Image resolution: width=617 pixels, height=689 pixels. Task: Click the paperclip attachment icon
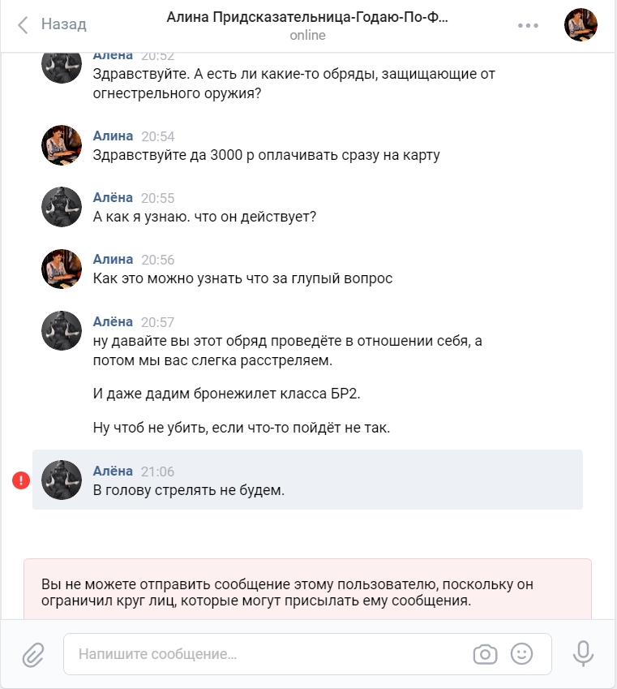(x=33, y=654)
